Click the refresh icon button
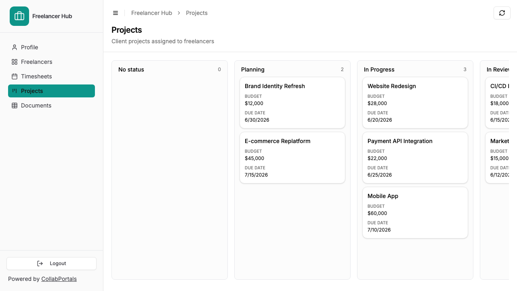The width and height of the screenshot is (517, 291). 502,13
